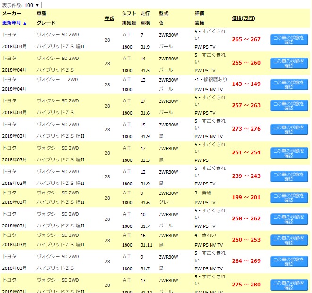
Task: Click この車の状態を確認 for 275～280 car
Action: tap(289, 285)
